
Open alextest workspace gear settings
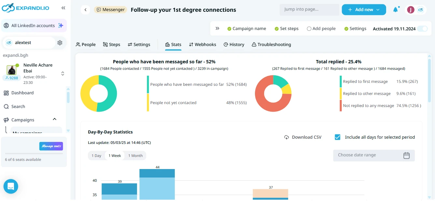pyautogui.click(x=60, y=43)
